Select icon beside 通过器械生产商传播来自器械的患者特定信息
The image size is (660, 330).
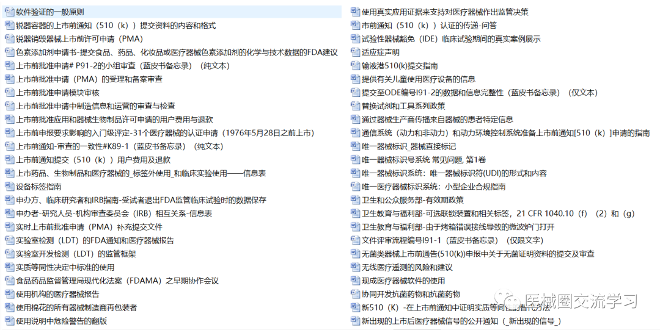(x=355, y=120)
